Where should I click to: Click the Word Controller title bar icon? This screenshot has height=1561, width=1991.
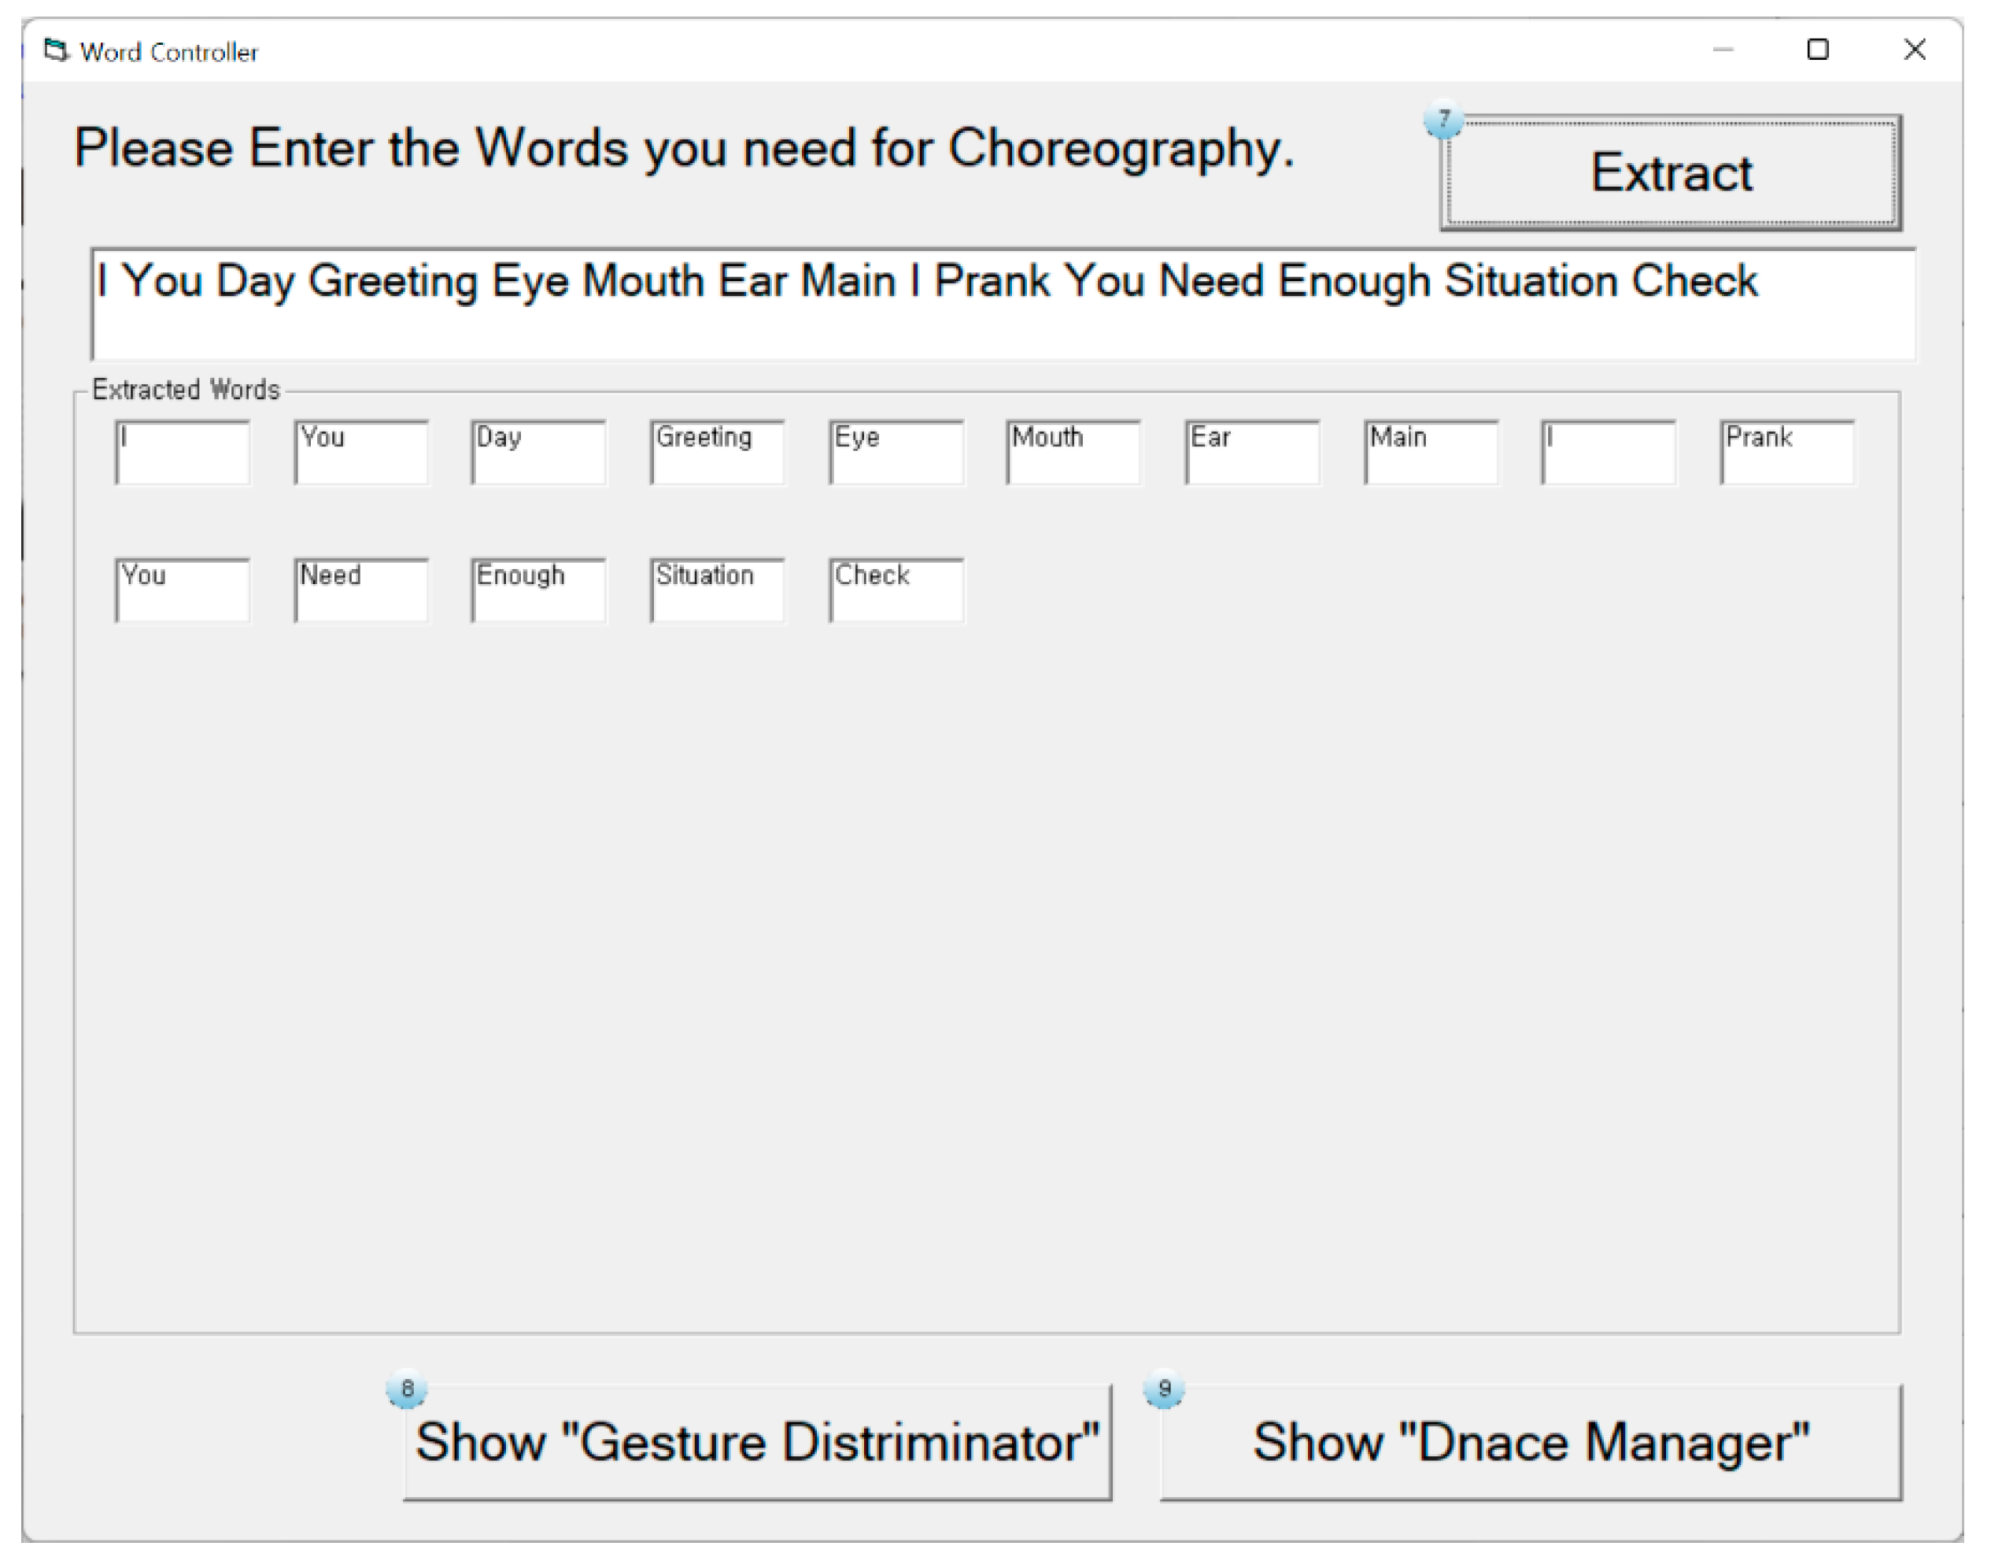coord(57,51)
